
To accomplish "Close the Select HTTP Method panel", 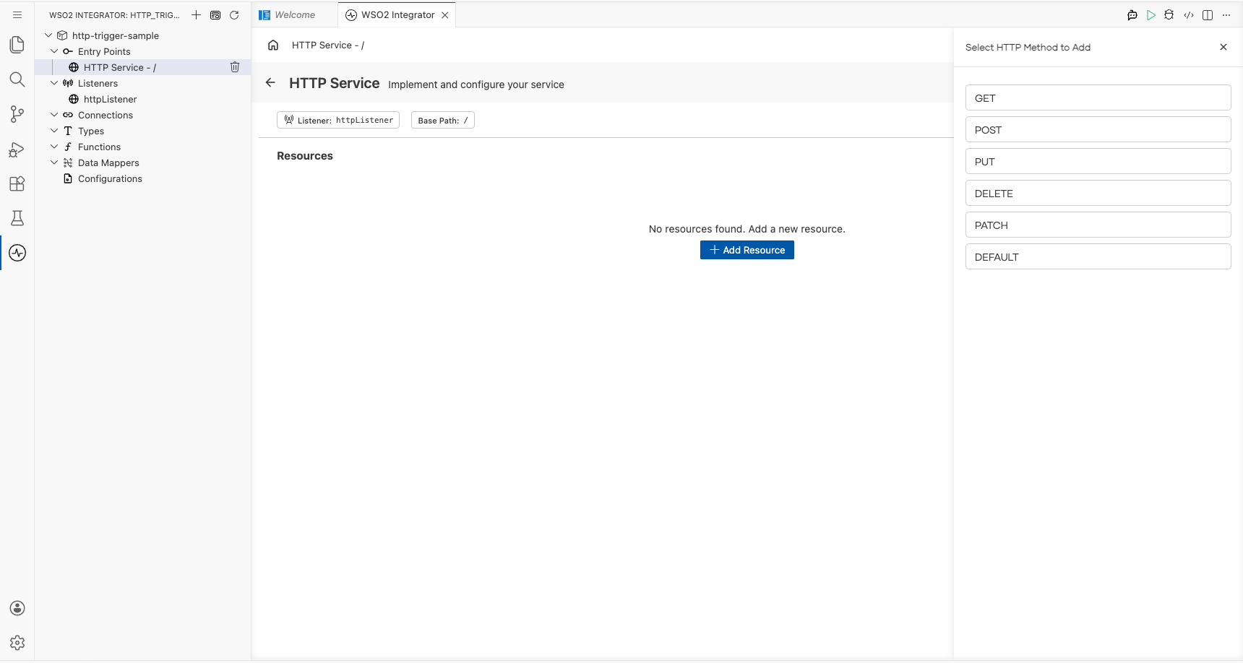I will (1223, 47).
